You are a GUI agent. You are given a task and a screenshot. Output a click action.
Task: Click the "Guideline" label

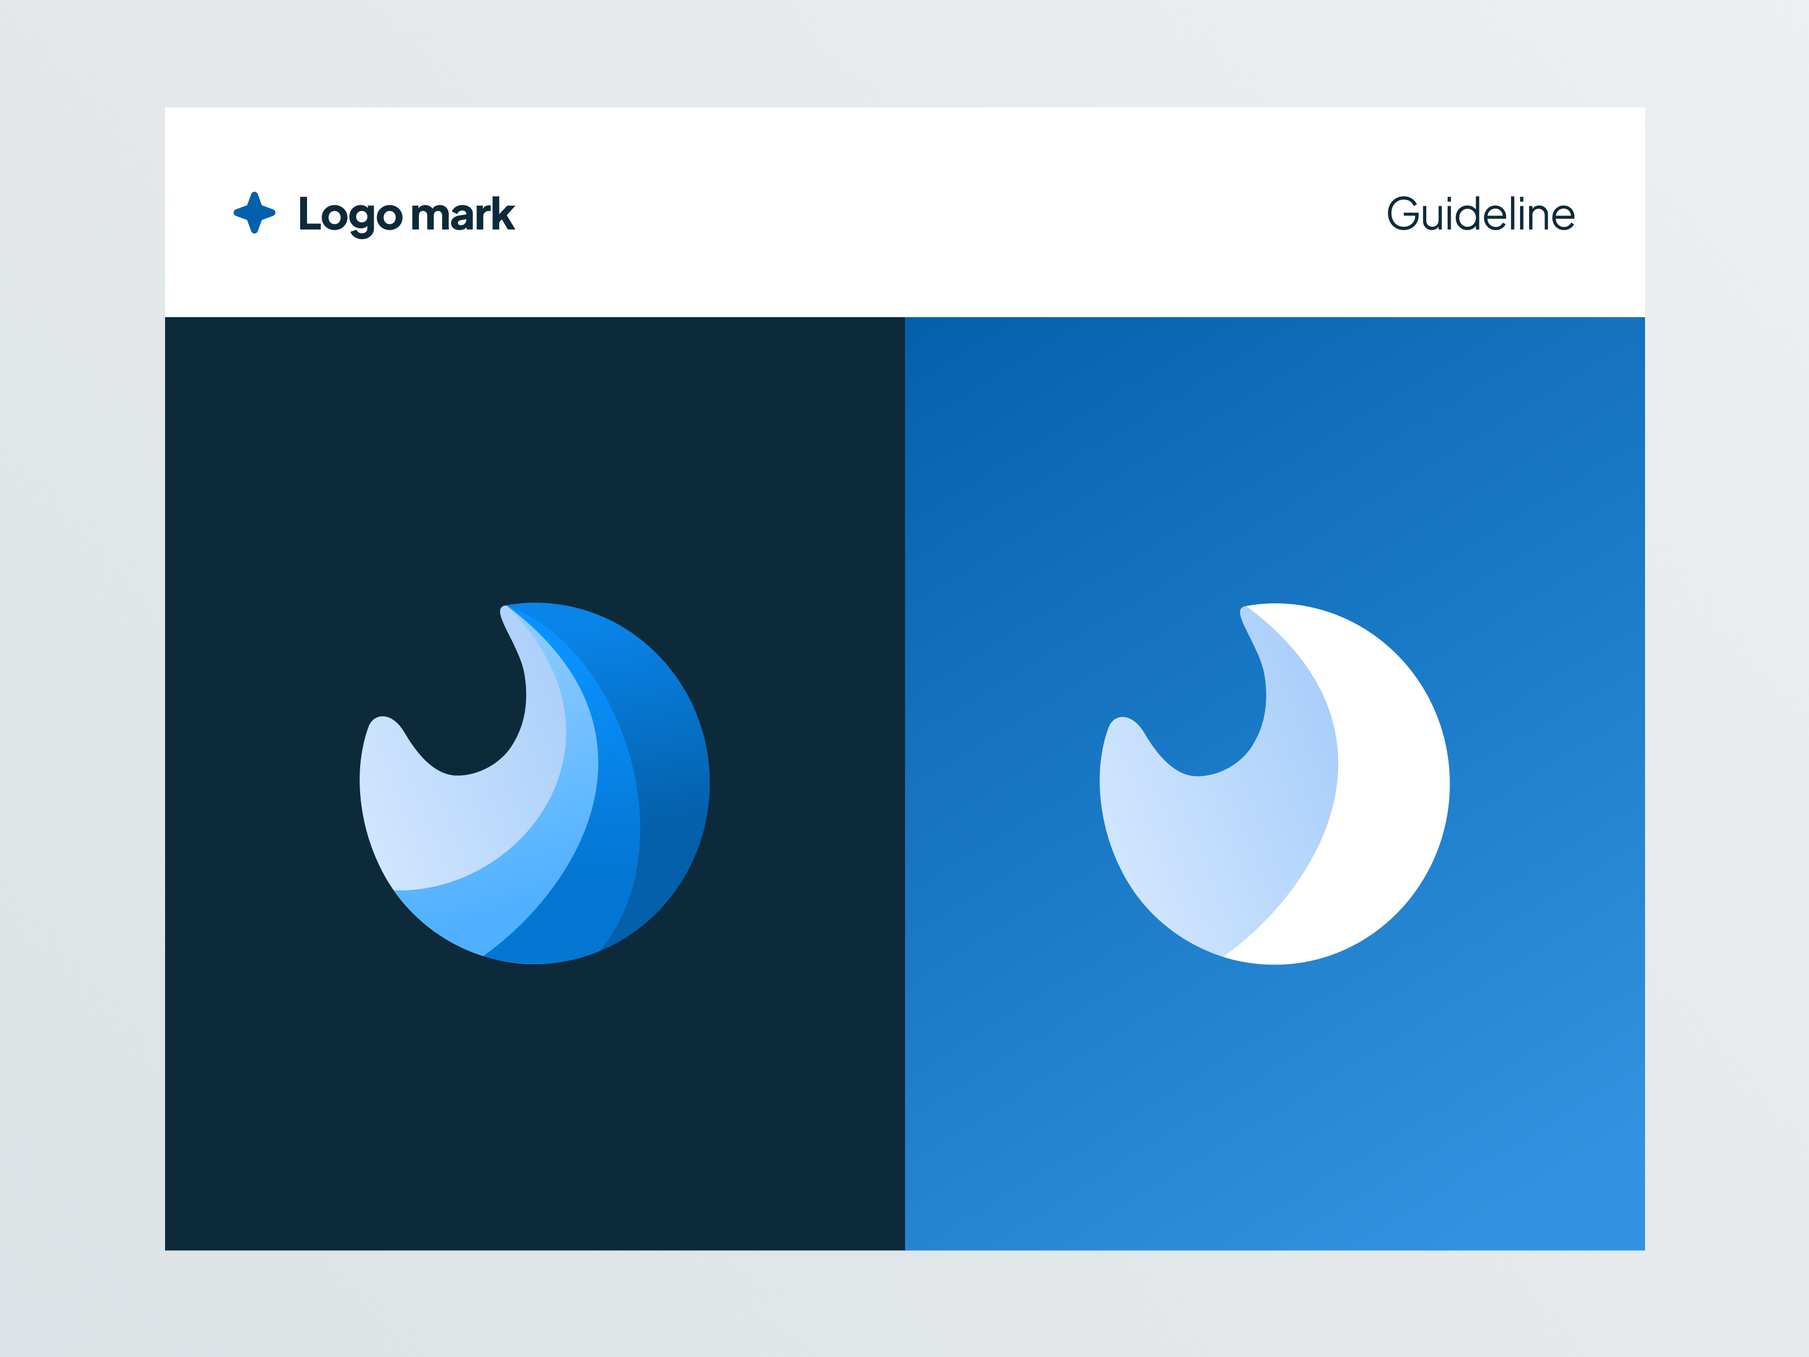coord(1480,214)
